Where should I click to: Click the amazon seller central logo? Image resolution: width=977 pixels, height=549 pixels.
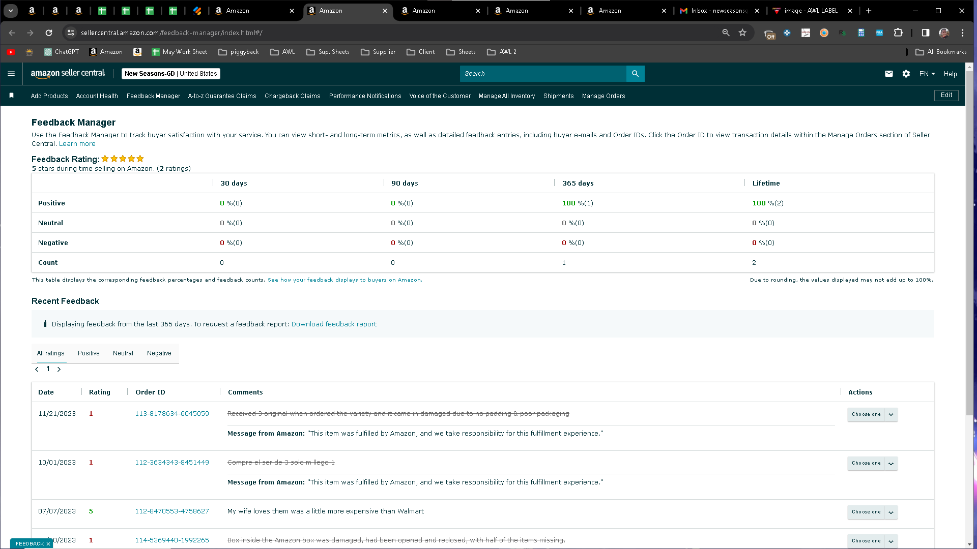(x=68, y=74)
